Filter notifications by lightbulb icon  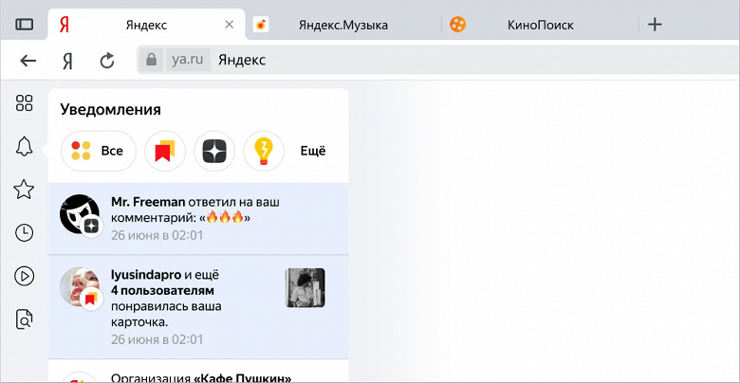[x=264, y=151]
